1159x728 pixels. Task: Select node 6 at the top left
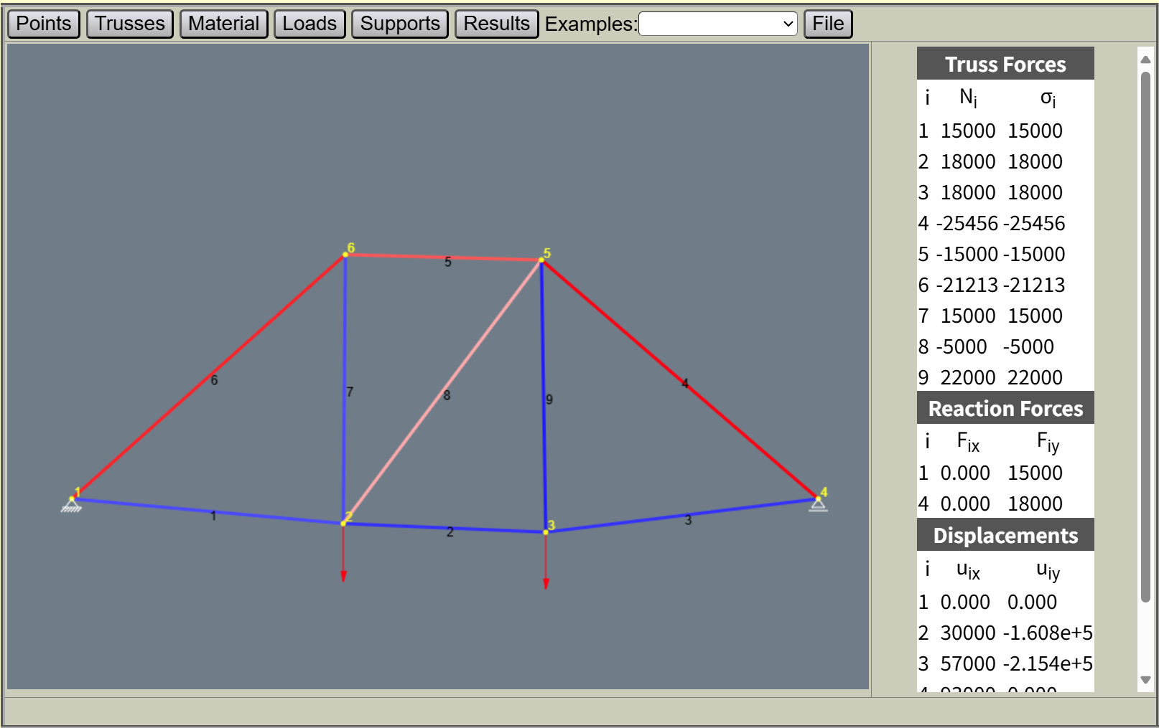click(345, 255)
